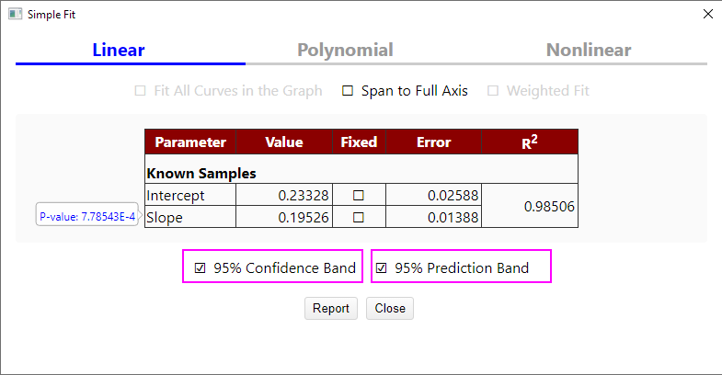Select the Slope value 0.19526 cell
Image resolution: width=722 pixels, height=375 pixels.
(284, 218)
